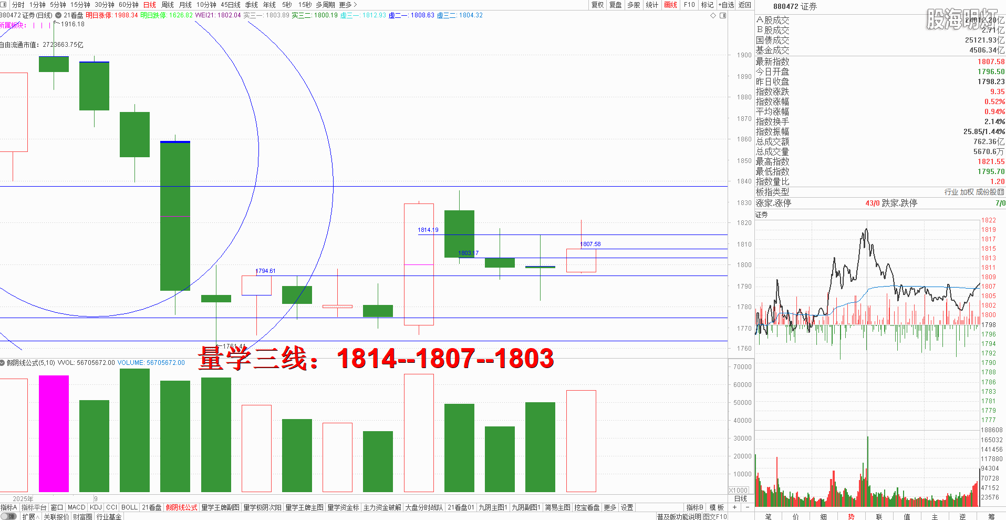The image size is (1006, 520).
Task: Select the MACD indicator
Action: pos(77,507)
